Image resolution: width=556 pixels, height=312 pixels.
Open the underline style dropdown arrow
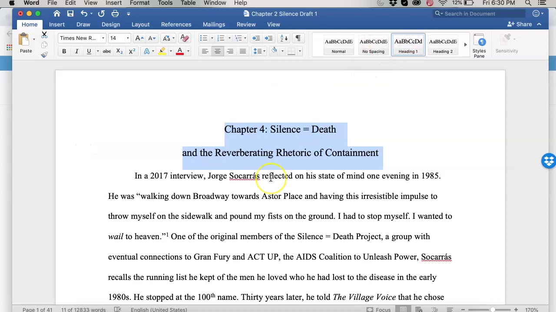pyautogui.click(x=97, y=51)
